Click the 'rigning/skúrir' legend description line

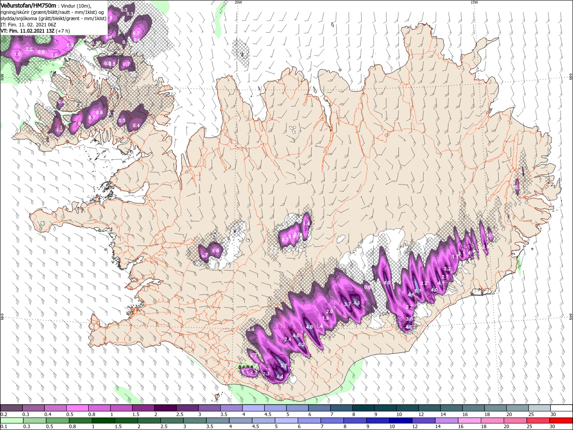tap(52, 12)
